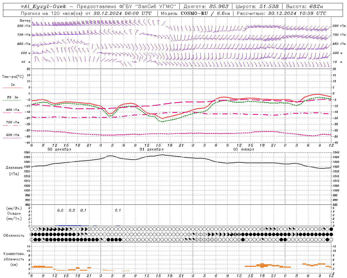This screenshot has height=278, width=347.
Task: Click the station name rAl_Kyzyl-Ozek in the header
Action: click(43, 7)
